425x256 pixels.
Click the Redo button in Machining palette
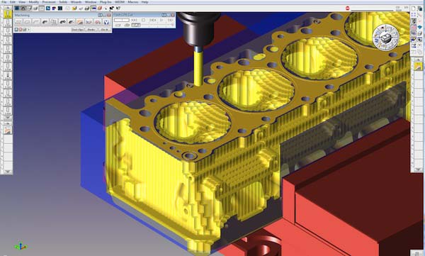[x=91, y=30]
